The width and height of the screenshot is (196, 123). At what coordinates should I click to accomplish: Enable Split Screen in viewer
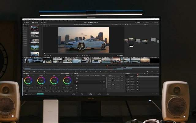(47, 26)
